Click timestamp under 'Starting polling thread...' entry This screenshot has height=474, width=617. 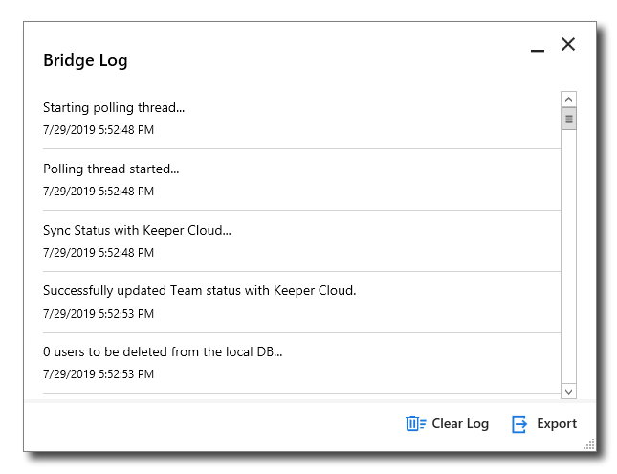click(x=99, y=129)
